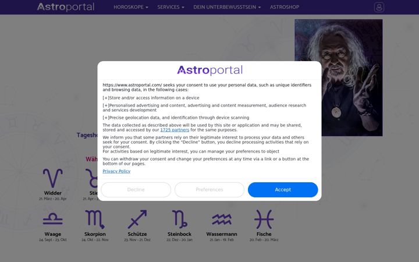Open the Services dropdown menu
The image size is (419, 262).
[x=171, y=7]
